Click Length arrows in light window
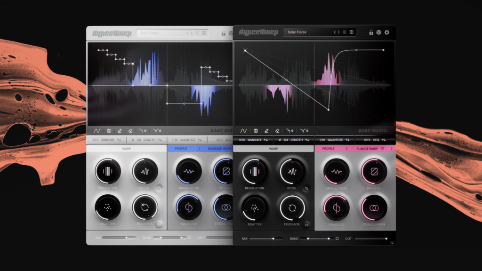The image size is (482, 271). click(x=160, y=140)
